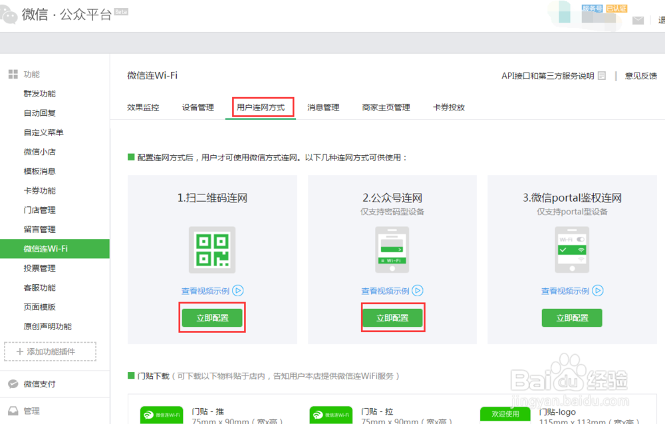Open 投票管理 in the sidebar
The image size is (665, 424).
click(39, 268)
